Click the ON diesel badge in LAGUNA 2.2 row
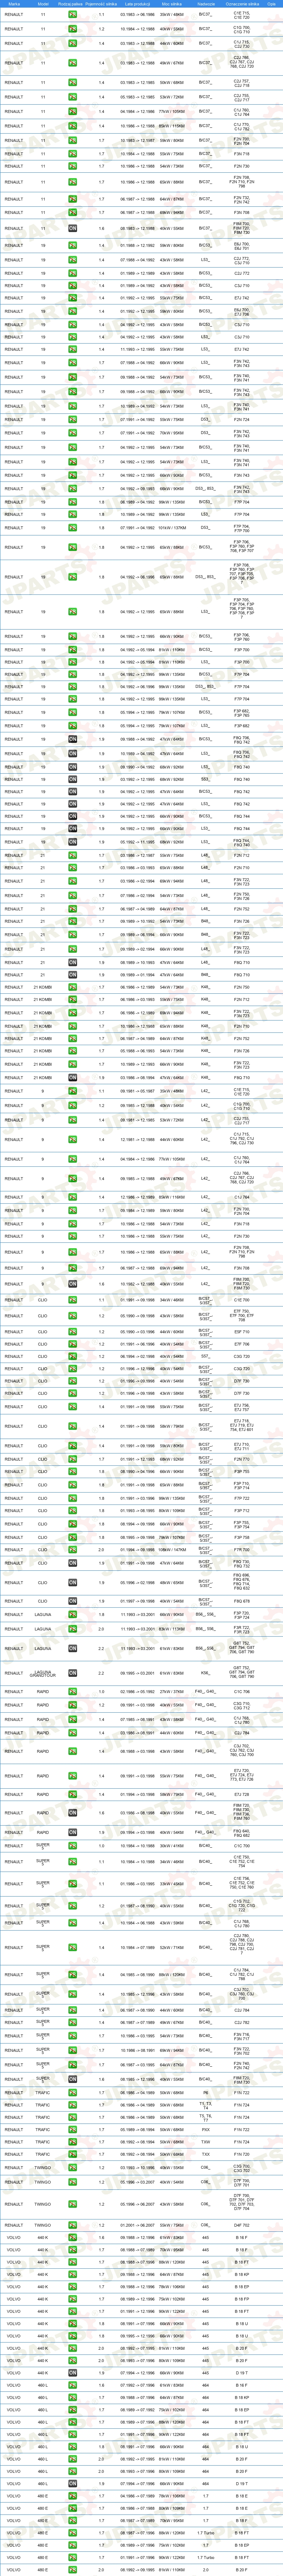283x2576 pixels. [72, 1648]
